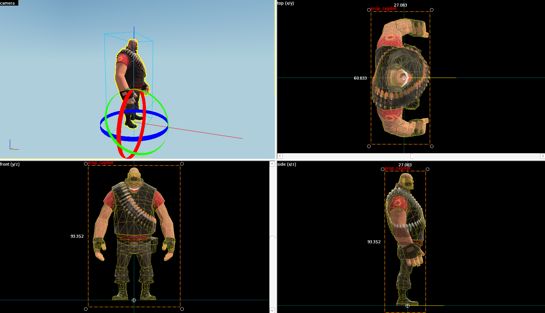Click the prop_ragdoll label in top view

point(383,9)
